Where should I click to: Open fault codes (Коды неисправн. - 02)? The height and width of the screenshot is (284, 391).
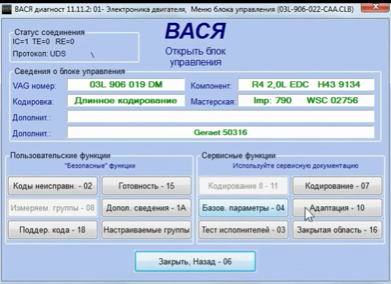pyautogui.click(x=53, y=186)
